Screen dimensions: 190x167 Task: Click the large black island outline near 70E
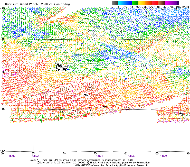click(x=62, y=67)
